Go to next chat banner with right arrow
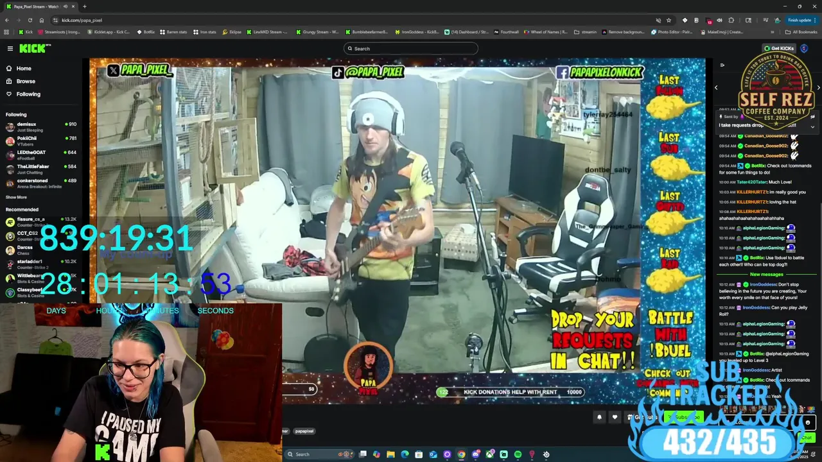822x462 pixels. point(818,88)
